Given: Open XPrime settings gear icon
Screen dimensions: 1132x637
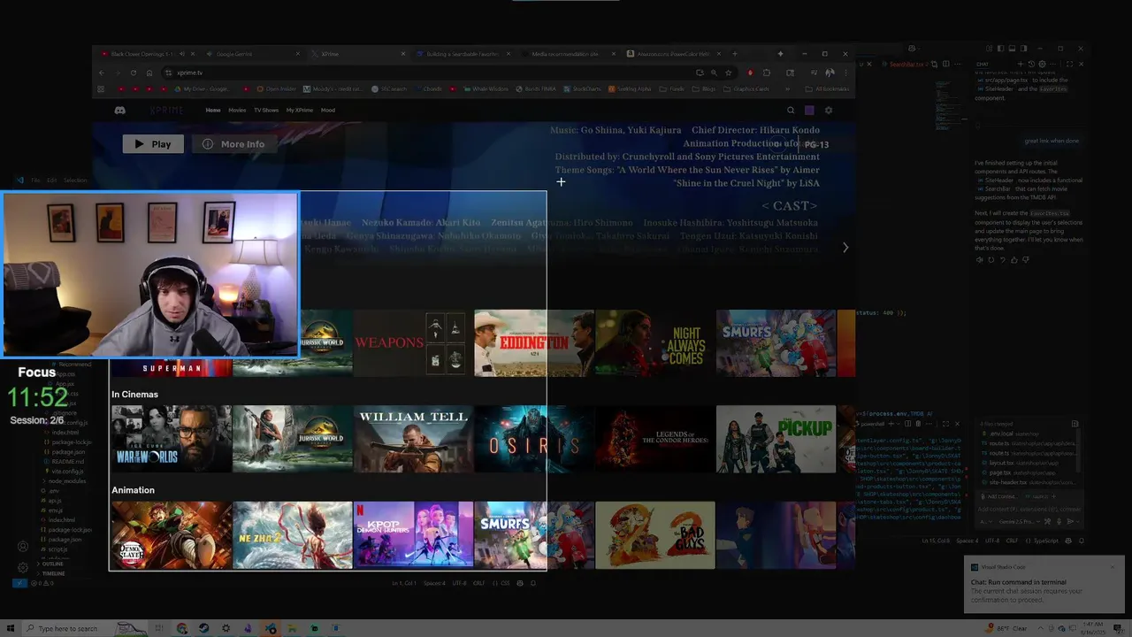Looking at the screenshot, I should pos(829,111).
